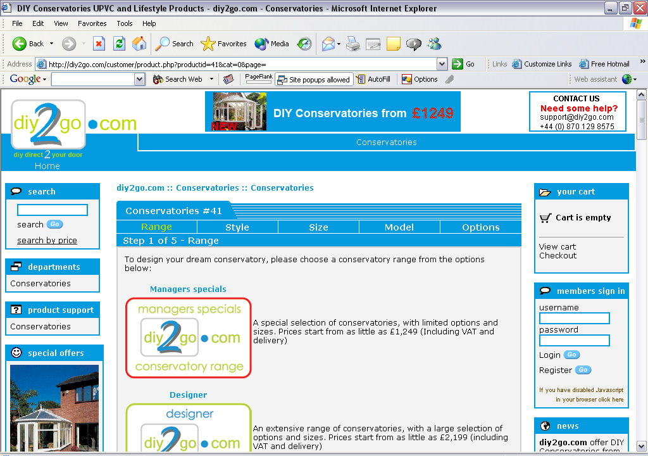Click the Free Hotmail icon
This screenshot has height=456, width=648.
point(584,64)
